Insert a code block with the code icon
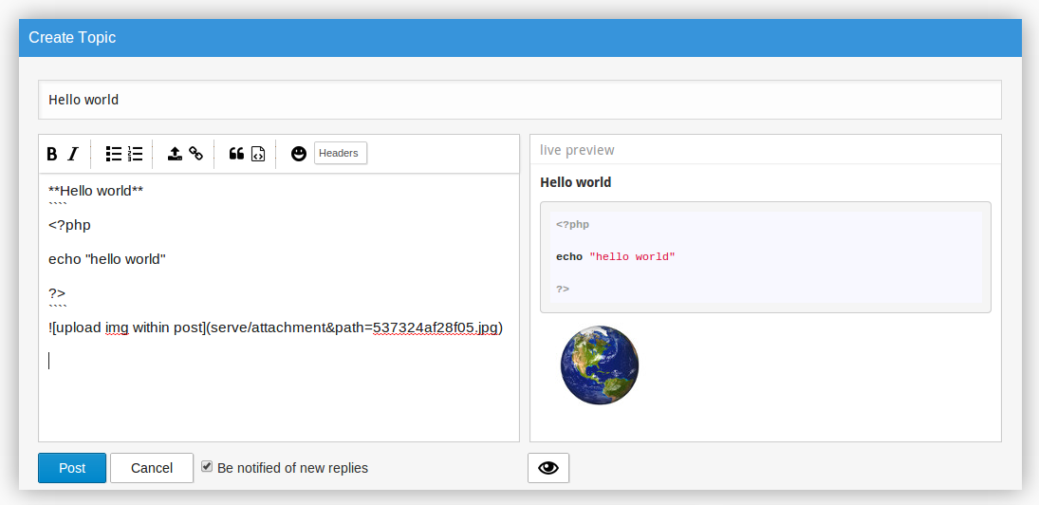Screen dimensions: 1039x505 pos(258,154)
